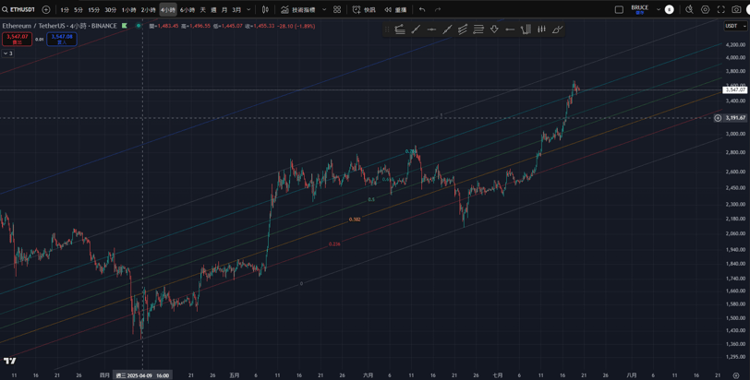Create an alert with 快訊 button

tap(365, 9)
